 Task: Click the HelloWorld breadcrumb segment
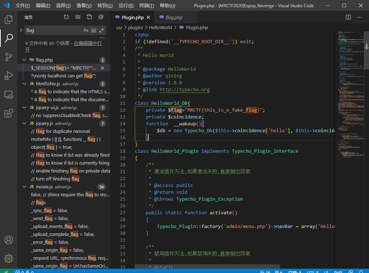tap(160, 27)
